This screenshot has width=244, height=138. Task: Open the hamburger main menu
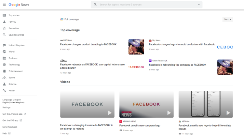tap(4, 5)
